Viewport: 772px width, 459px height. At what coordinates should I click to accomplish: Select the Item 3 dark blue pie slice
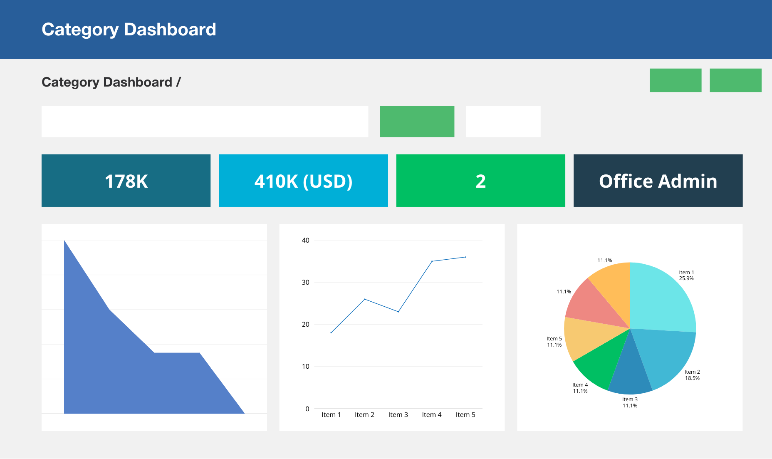pyautogui.click(x=630, y=375)
